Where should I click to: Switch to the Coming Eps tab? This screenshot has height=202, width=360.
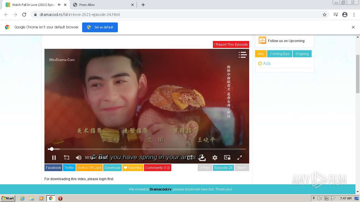(x=280, y=54)
